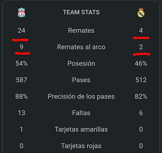Click the Pases stat label
Viewport: 162px width, 153px height.
click(81, 80)
